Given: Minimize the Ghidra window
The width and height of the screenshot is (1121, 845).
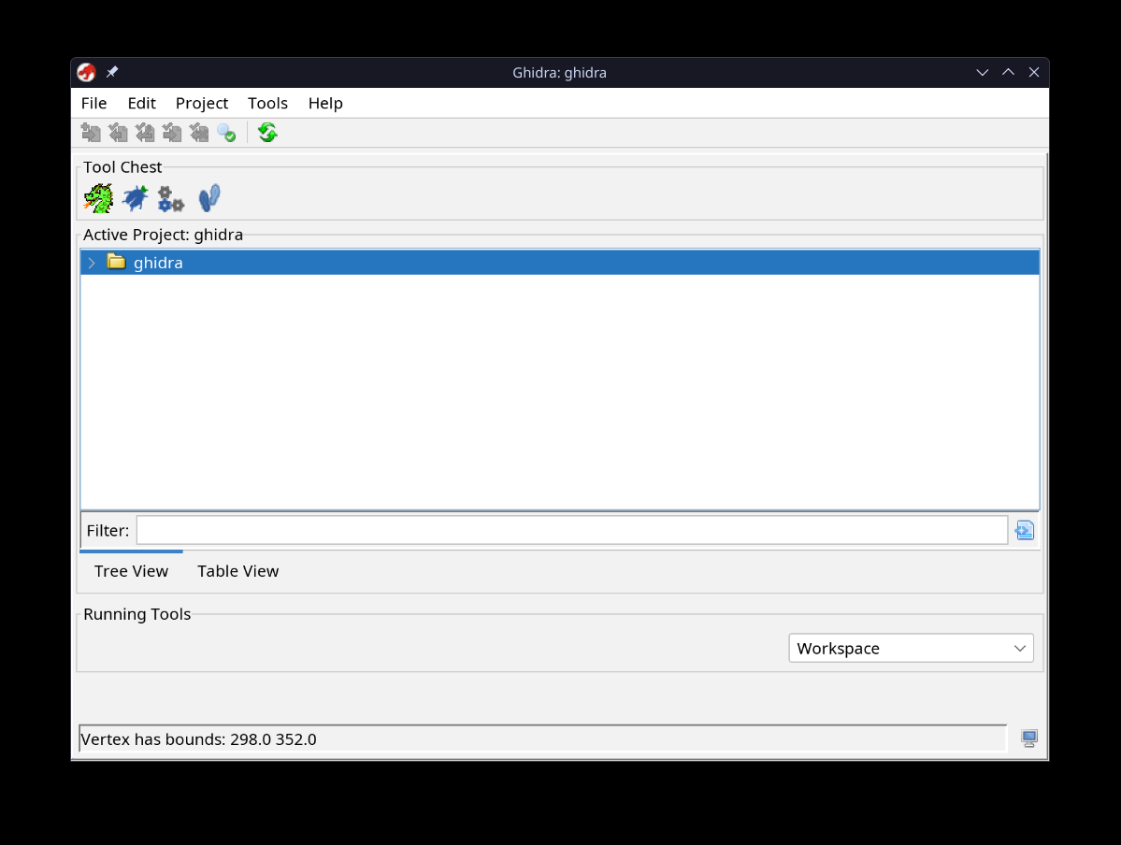Looking at the screenshot, I should (x=983, y=72).
